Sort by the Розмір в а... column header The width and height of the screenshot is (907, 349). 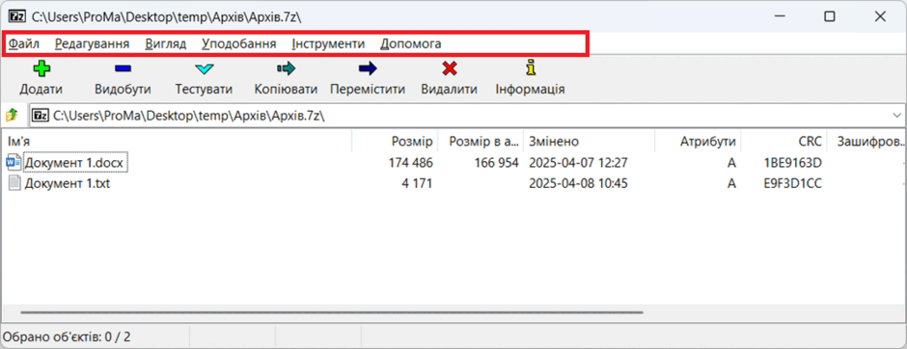click(x=481, y=142)
